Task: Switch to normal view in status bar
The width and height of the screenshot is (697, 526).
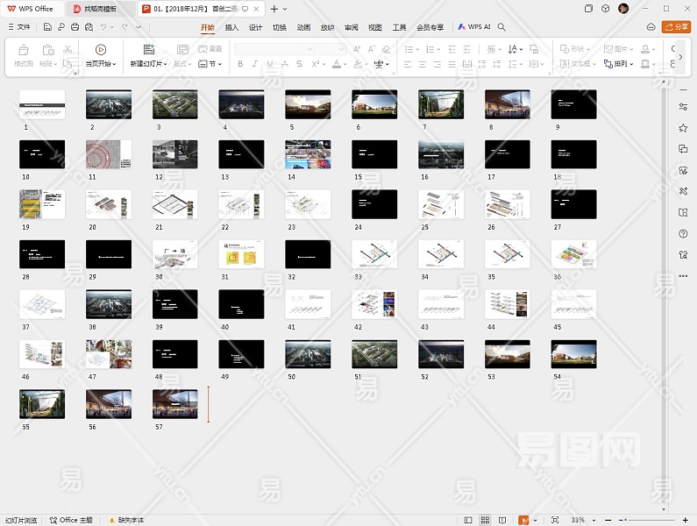Action: coord(469,520)
